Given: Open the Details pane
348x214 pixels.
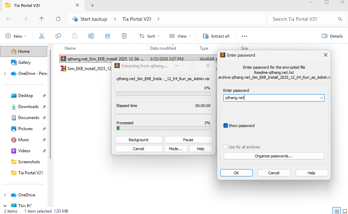Looking at the screenshot, I should coord(332,36).
